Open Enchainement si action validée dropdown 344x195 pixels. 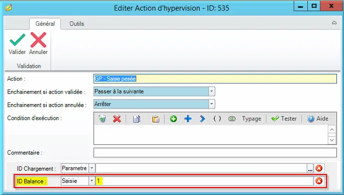point(212,91)
